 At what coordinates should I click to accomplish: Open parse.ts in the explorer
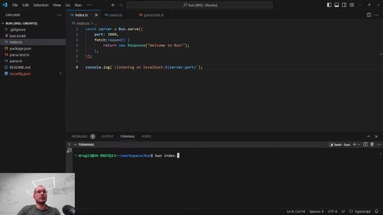point(16,61)
